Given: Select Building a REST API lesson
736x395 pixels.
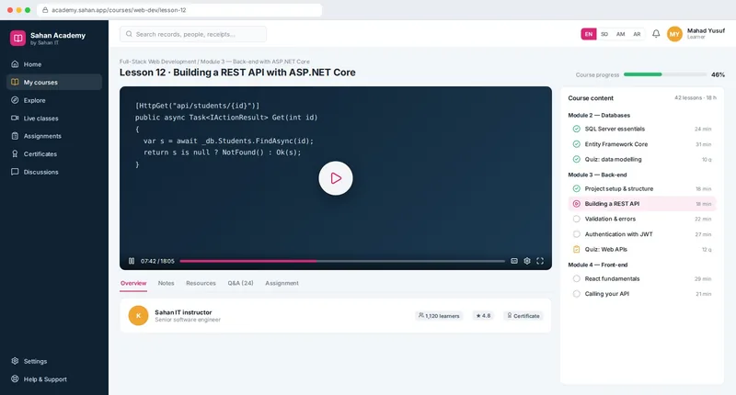Looking at the screenshot, I should tap(642, 204).
